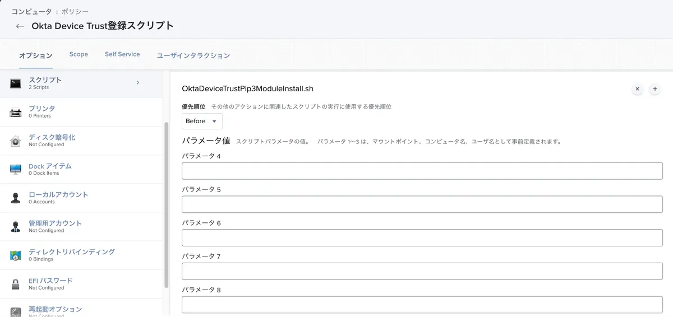Click the Local Accounts person icon

(x=15, y=198)
